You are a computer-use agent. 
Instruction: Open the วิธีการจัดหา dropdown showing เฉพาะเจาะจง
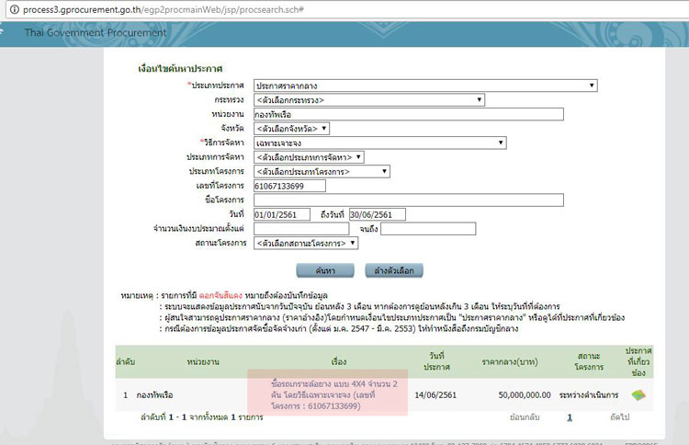[x=379, y=143]
